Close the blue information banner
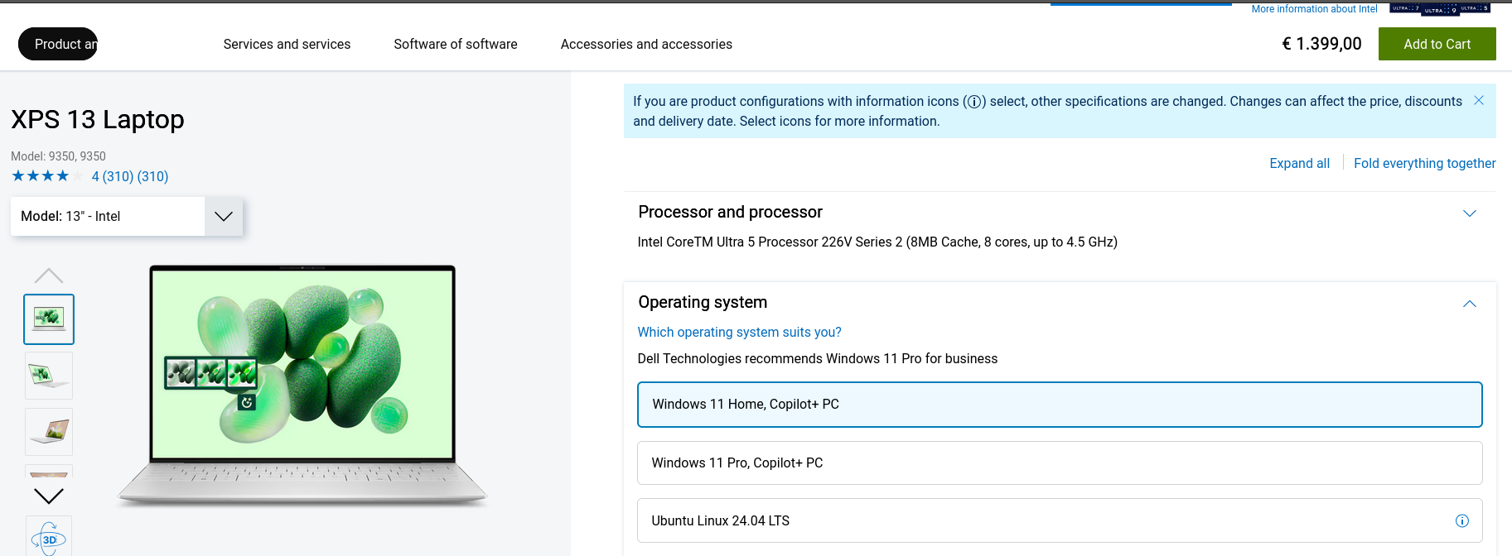The image size is (1512, 556). tap(1479, 100)
